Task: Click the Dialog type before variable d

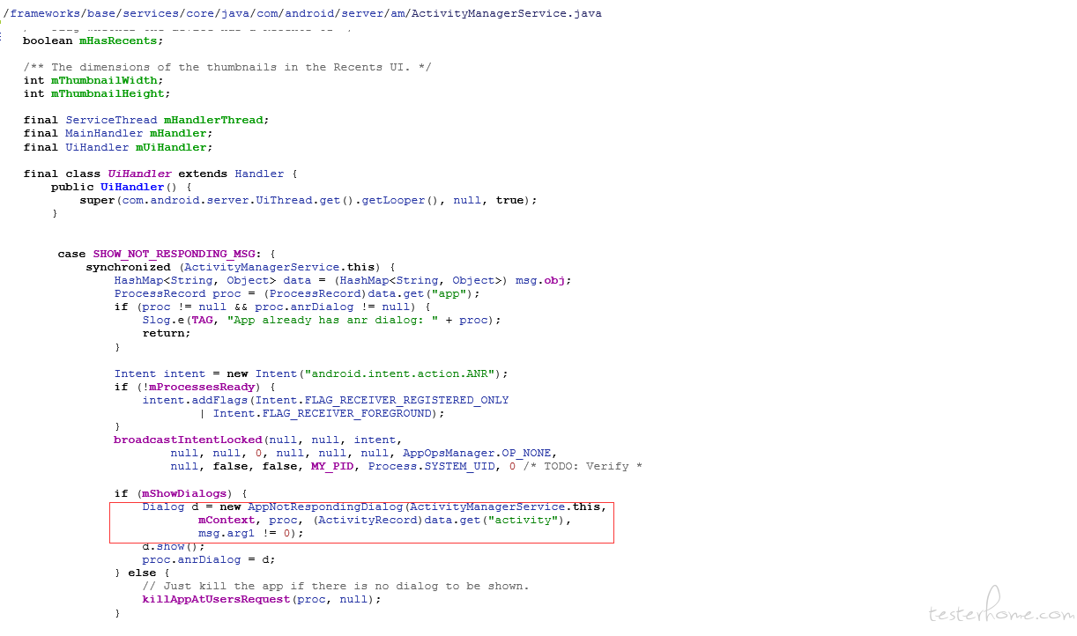Action: click(164, 507)
